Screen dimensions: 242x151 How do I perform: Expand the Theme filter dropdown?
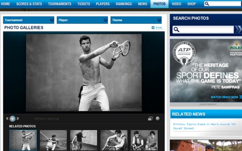click(136, 20)
